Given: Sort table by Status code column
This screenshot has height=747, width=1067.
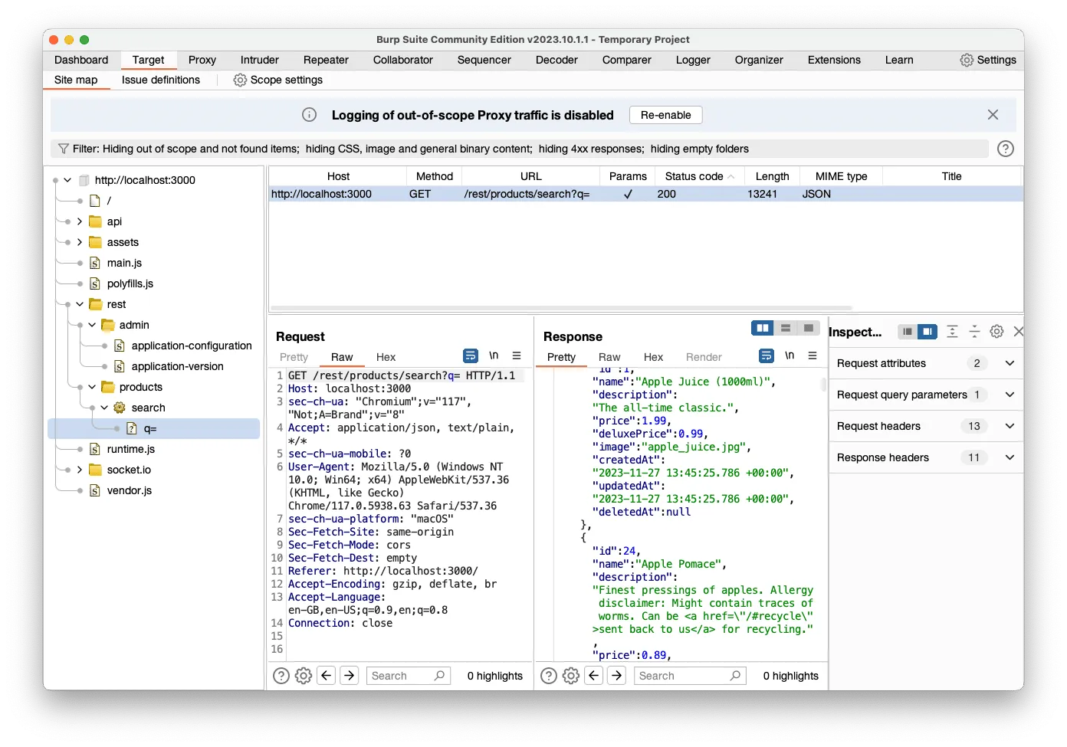Looking at the screenshot, I should click(699, 176).
